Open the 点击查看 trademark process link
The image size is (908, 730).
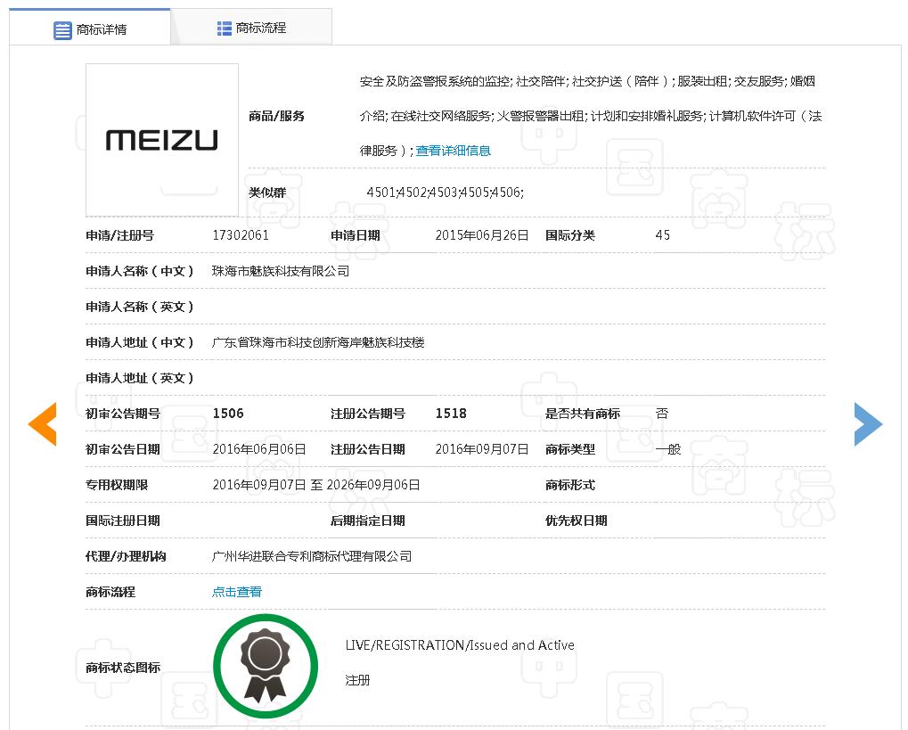[237, 592]
